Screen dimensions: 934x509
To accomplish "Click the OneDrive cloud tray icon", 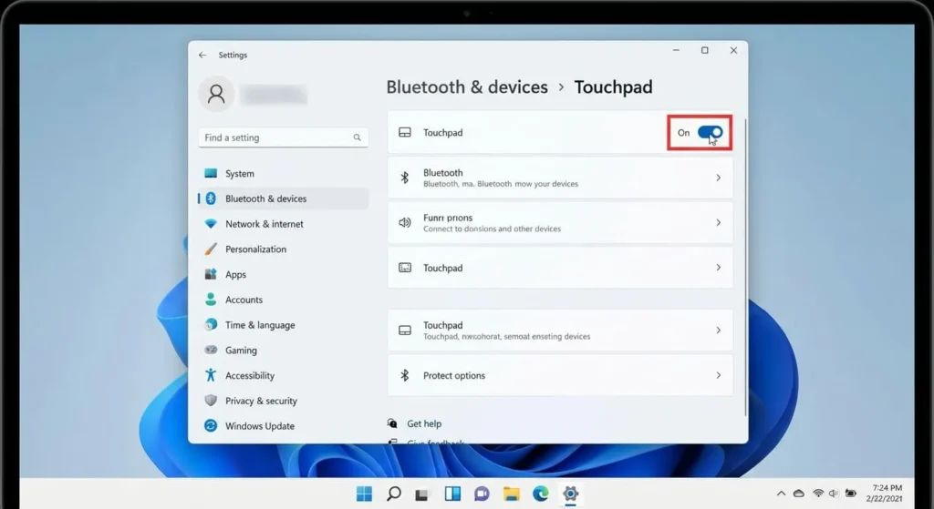I will tap(799, 494).
